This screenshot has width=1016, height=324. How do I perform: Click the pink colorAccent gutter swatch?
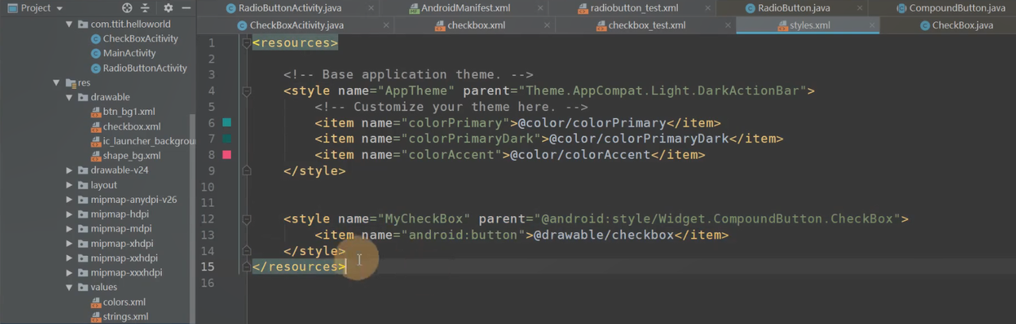click(x=227, y=154)
